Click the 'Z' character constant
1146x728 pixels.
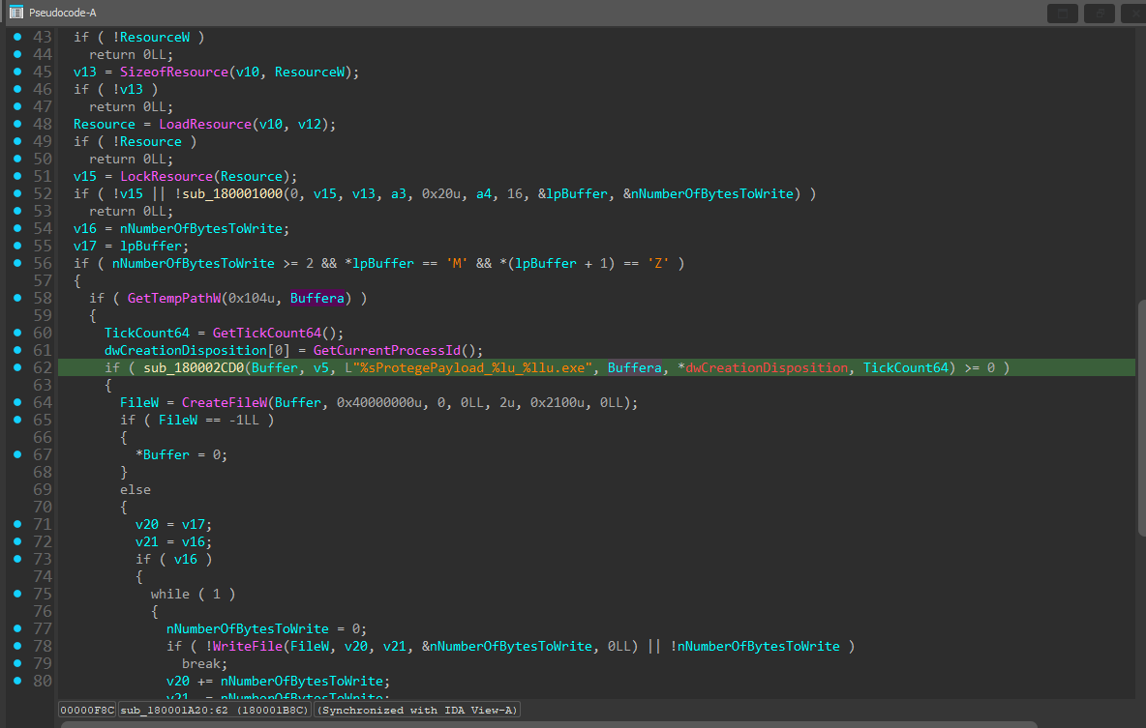658,263
